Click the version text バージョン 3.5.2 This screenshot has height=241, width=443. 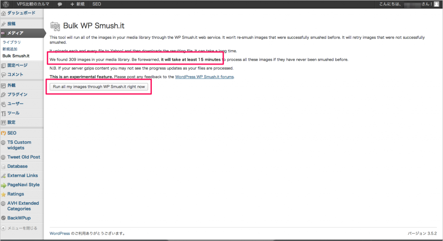click(x=422, y=233)
